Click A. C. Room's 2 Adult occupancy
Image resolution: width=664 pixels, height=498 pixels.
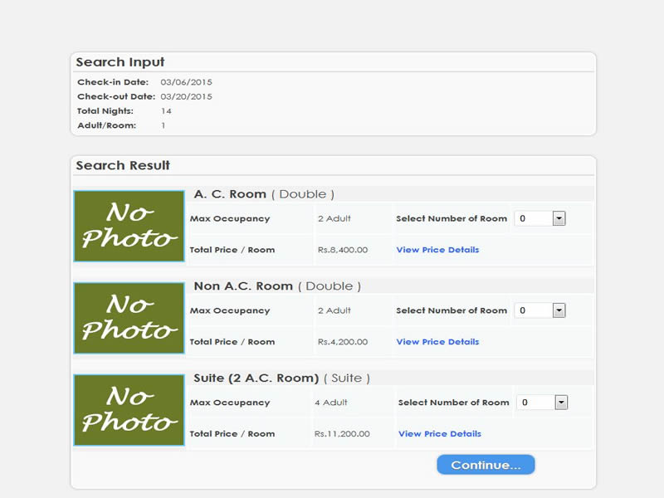(334, 218)
